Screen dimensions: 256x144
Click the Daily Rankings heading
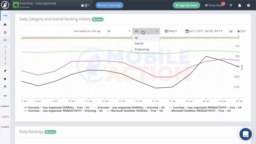[31, 132]
